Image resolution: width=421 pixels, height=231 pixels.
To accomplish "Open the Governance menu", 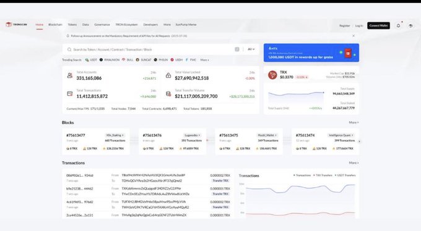I will click(x=102, y=25).
